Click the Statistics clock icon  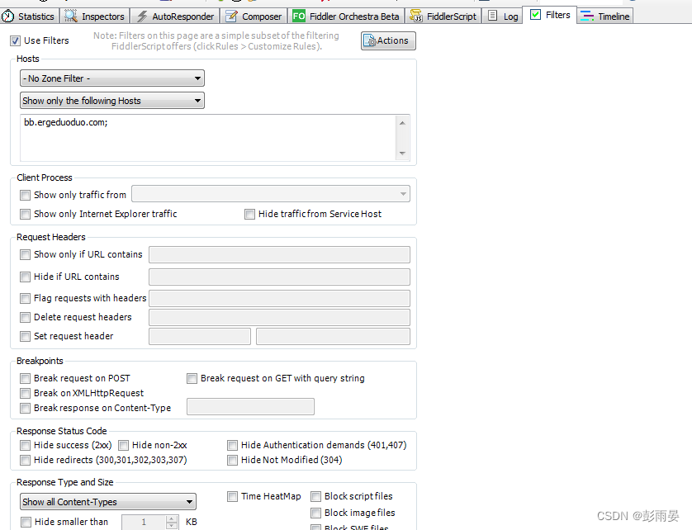coord(7,17)
